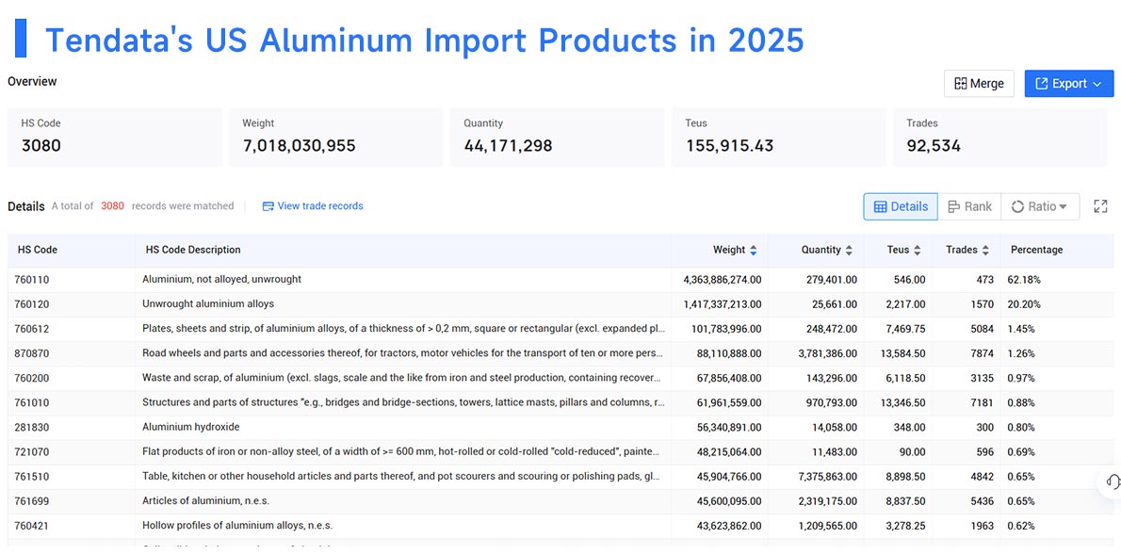Select HS code 760421 row
Screen dimensions: 1121x555
tap(560, 526)
